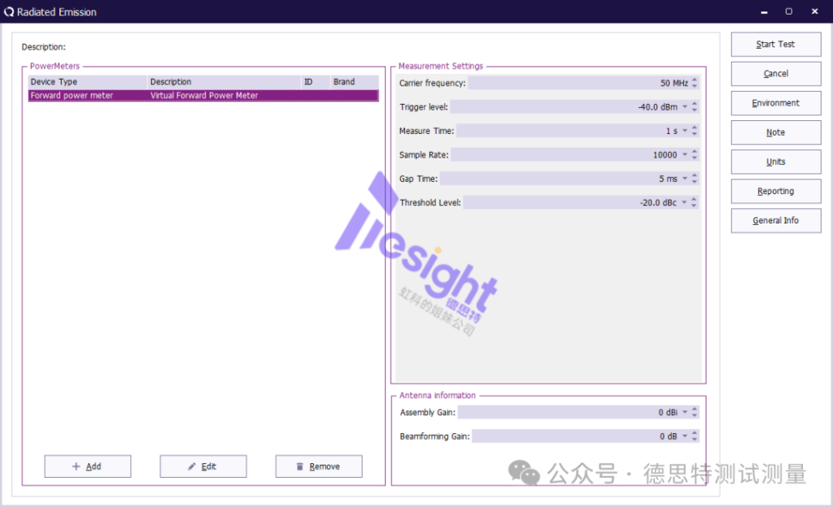Click into the Carrier frequency value field
The width and height of the screenshot is (833, 507).
tap(578, 83)
